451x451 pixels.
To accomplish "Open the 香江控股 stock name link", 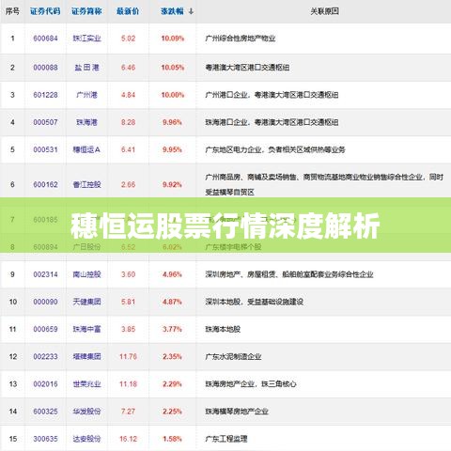I will (x=86, y=184).
